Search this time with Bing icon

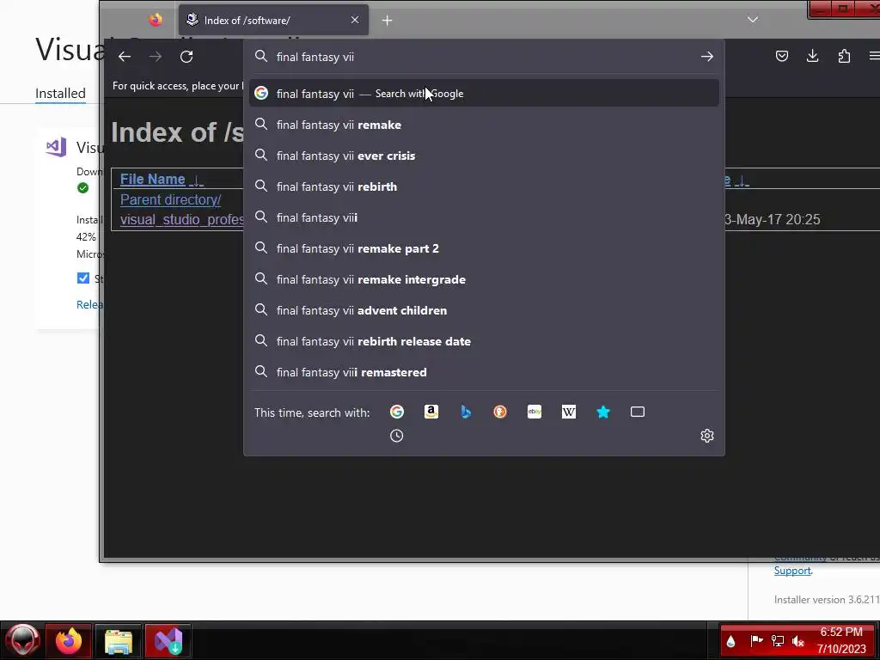coord(465,412)
